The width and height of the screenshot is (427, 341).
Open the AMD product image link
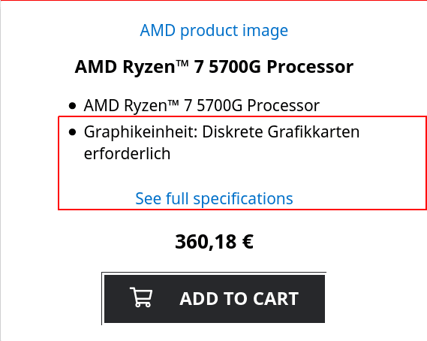pos(214,30)
